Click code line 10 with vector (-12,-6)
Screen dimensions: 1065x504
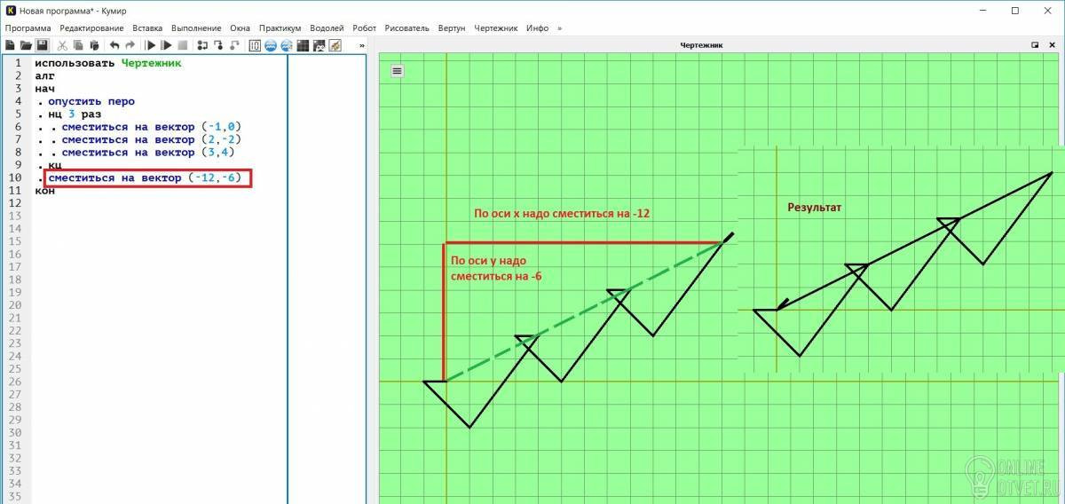147,177
